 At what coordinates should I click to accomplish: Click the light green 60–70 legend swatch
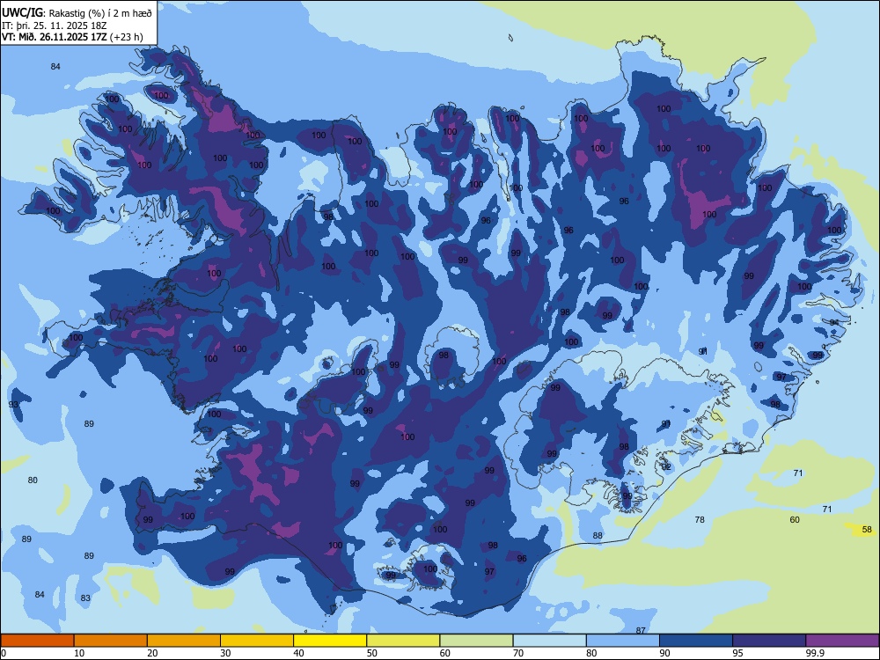click(x=476, y=641)
